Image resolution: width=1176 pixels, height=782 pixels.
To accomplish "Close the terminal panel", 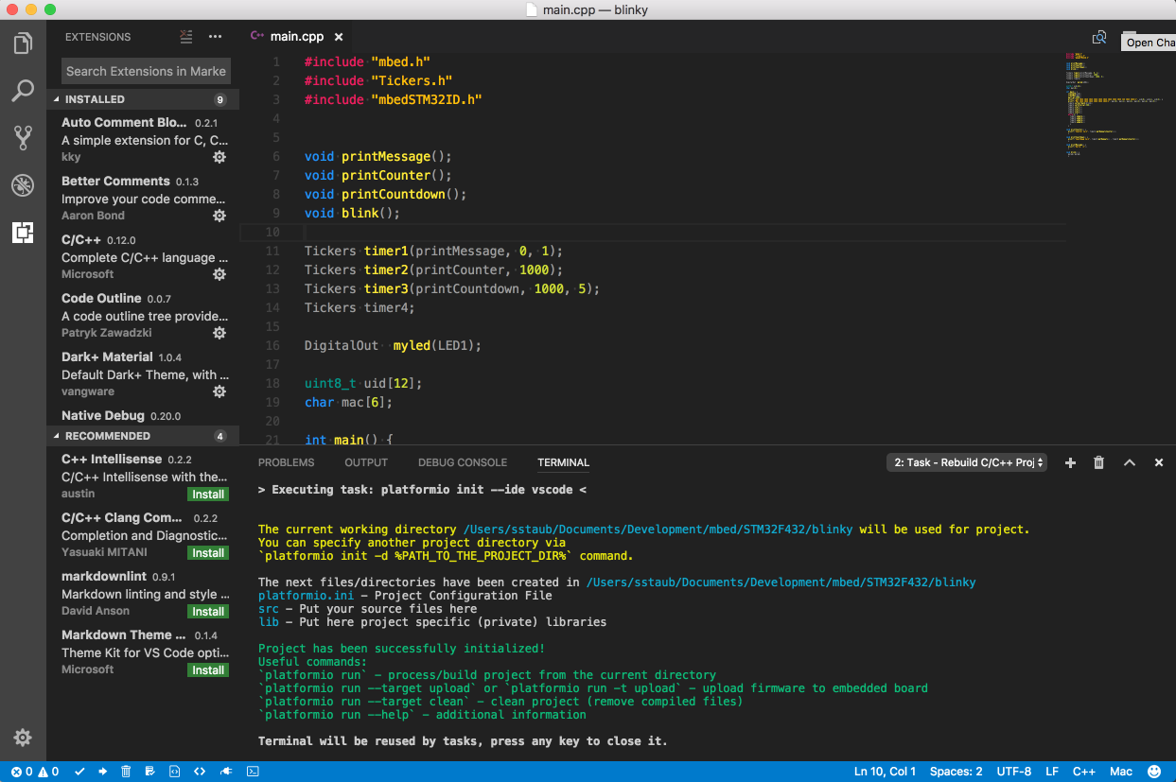I will (x=1158, y=462).
